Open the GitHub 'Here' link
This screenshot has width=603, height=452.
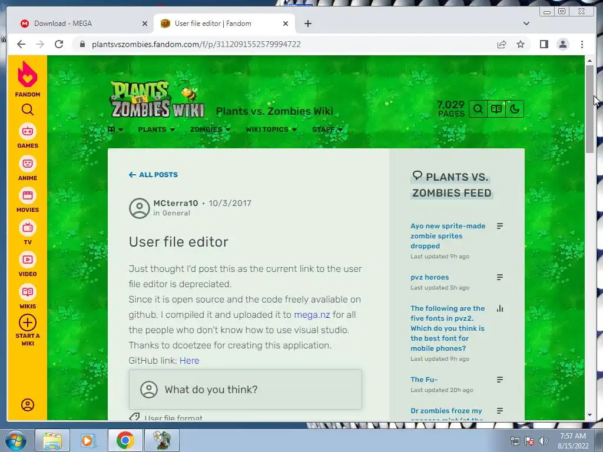click(x=189, y=361)
